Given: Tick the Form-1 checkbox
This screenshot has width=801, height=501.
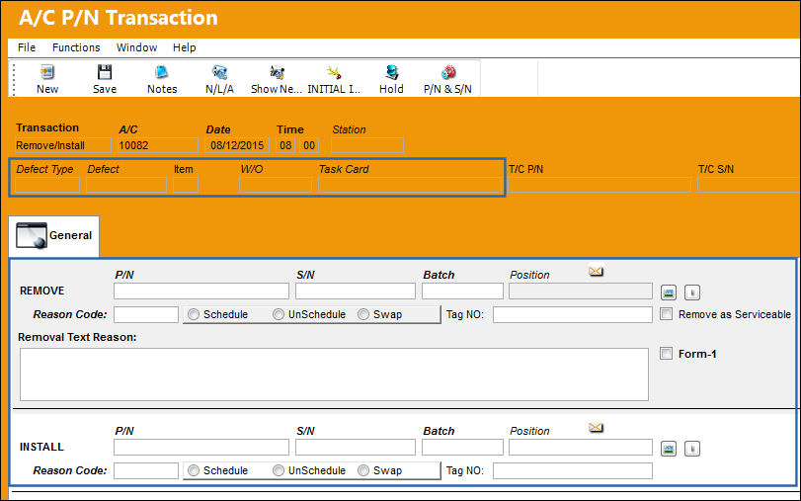Looking at the screenshot, I should (x=666, y=353).
